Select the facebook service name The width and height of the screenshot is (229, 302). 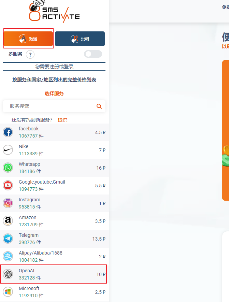[29, 129]
